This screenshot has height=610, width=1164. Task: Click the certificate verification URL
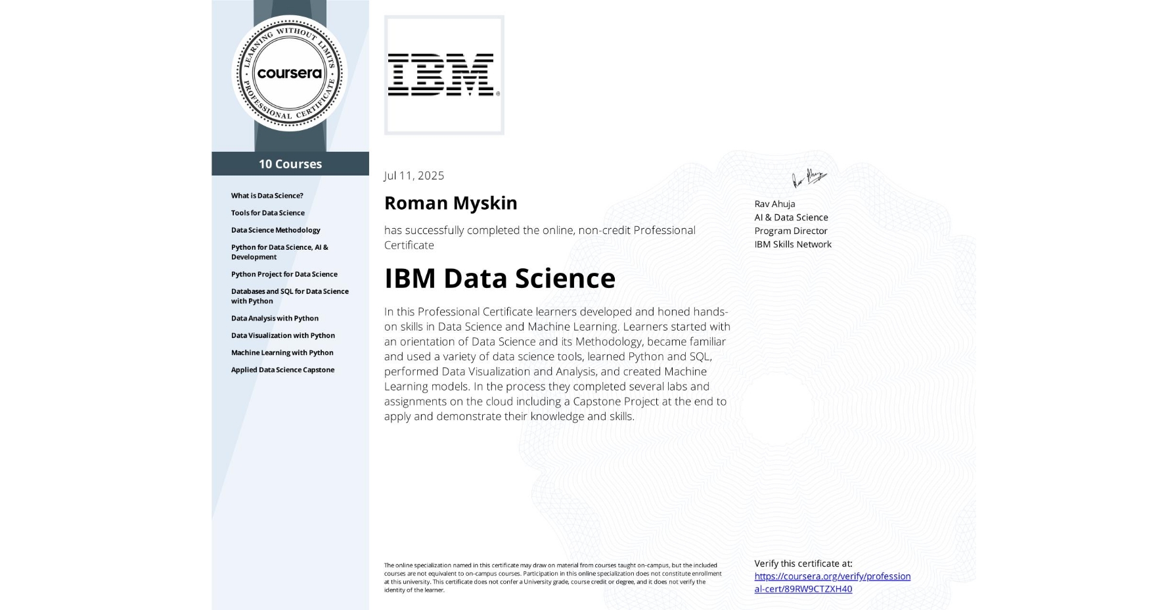tap(832, 582)
